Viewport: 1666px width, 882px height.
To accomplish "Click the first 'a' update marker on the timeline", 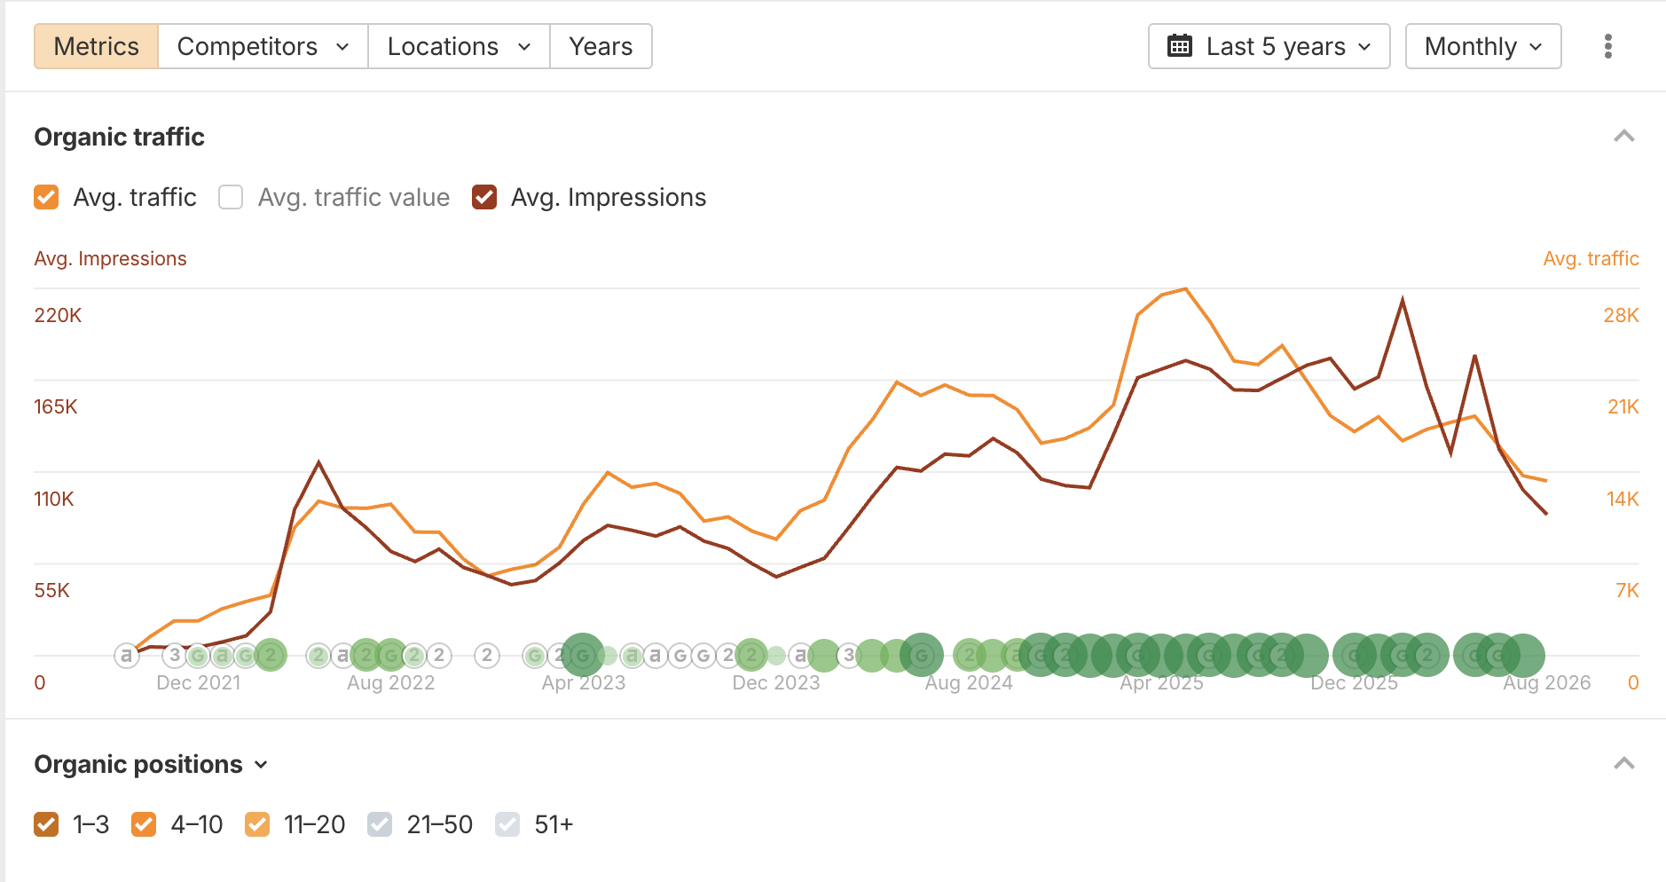I will pos(127,656).
